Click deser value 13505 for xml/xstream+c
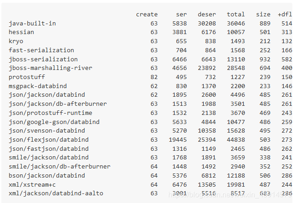 207,184
